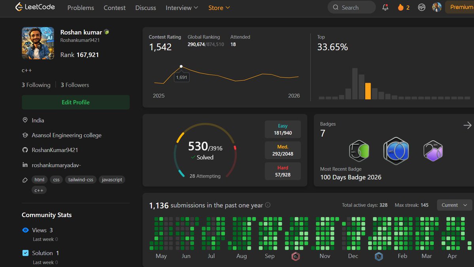Click the red monthly badge under the heatmap
474x267 pixels.
(x=296, y=256)
